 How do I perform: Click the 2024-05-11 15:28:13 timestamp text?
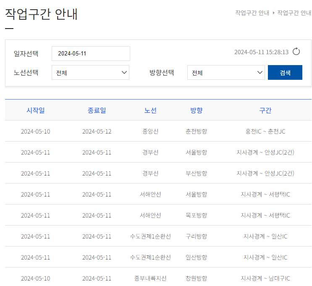pos(261,52)
